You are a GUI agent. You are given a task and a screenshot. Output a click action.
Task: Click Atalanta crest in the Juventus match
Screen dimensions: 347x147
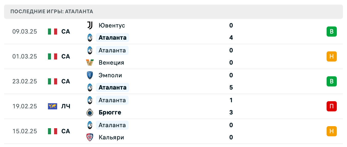[x=90, y=38]
